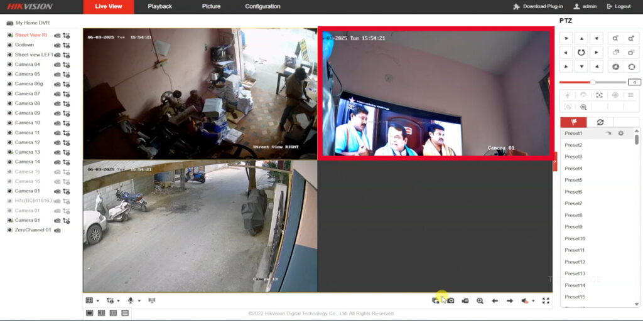Click the Download Plug-in link
Image resolution: width=643 pixels, height=321 pixels.
(538, 7)
